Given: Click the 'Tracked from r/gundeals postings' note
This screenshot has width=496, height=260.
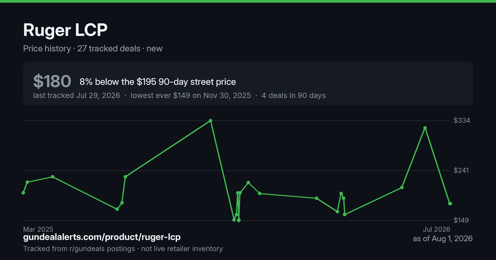Looking at the screenshot, I should [x=79, y=248].
